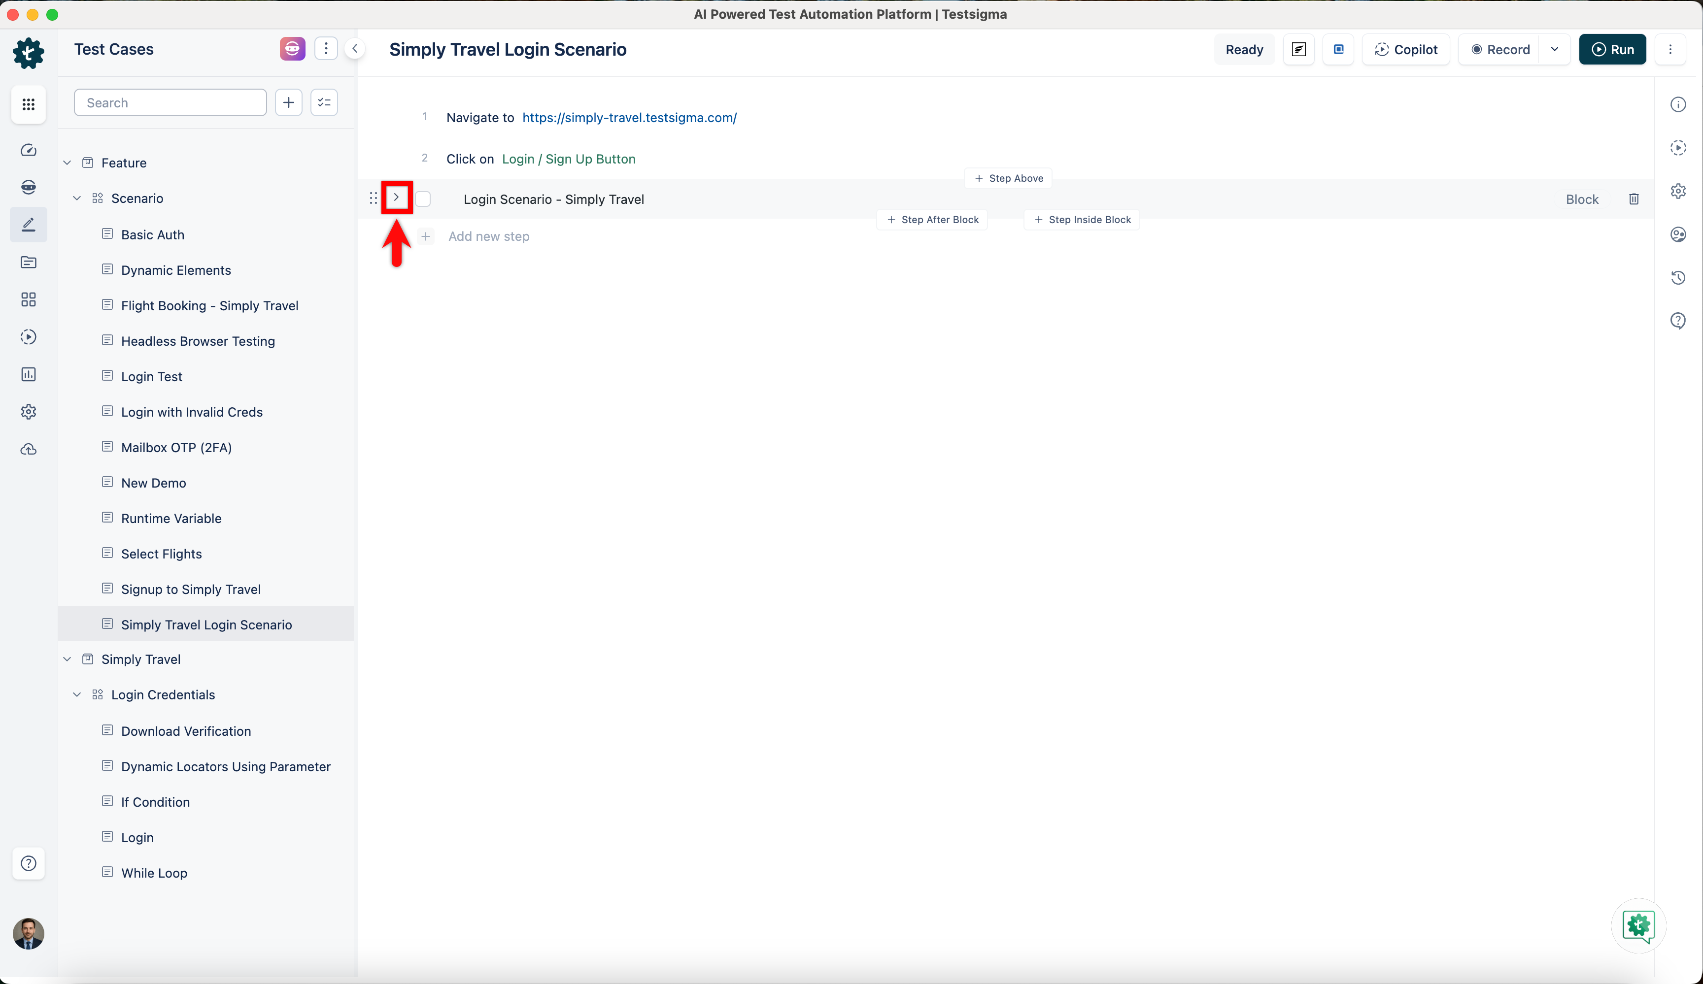Tick the Login Scenario block checkbox
The image size is (1703, 984).
click(423, 199)
